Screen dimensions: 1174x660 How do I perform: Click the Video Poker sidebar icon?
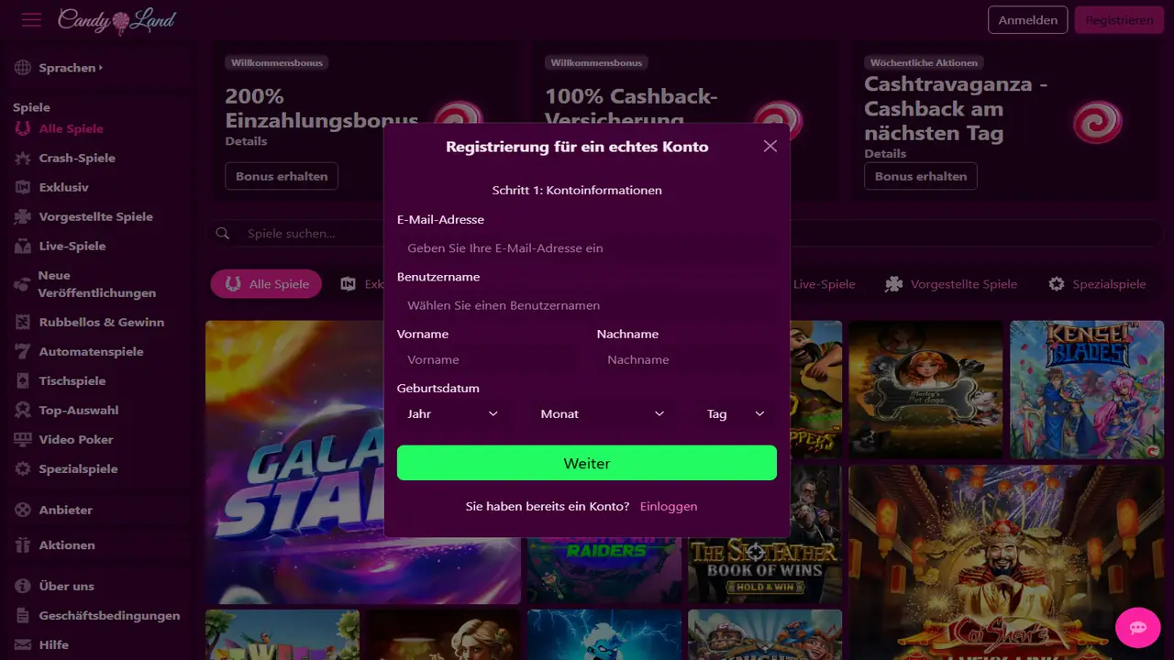click(x=23, y=439)
